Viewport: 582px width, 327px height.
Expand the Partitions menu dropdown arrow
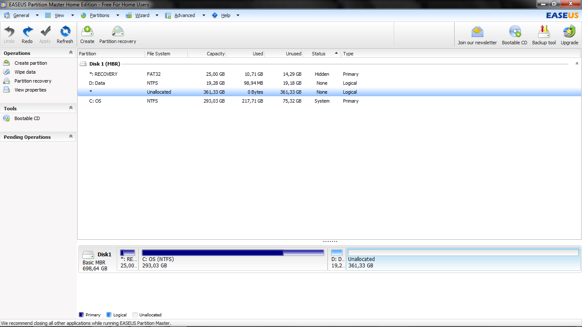click(118, 15)
